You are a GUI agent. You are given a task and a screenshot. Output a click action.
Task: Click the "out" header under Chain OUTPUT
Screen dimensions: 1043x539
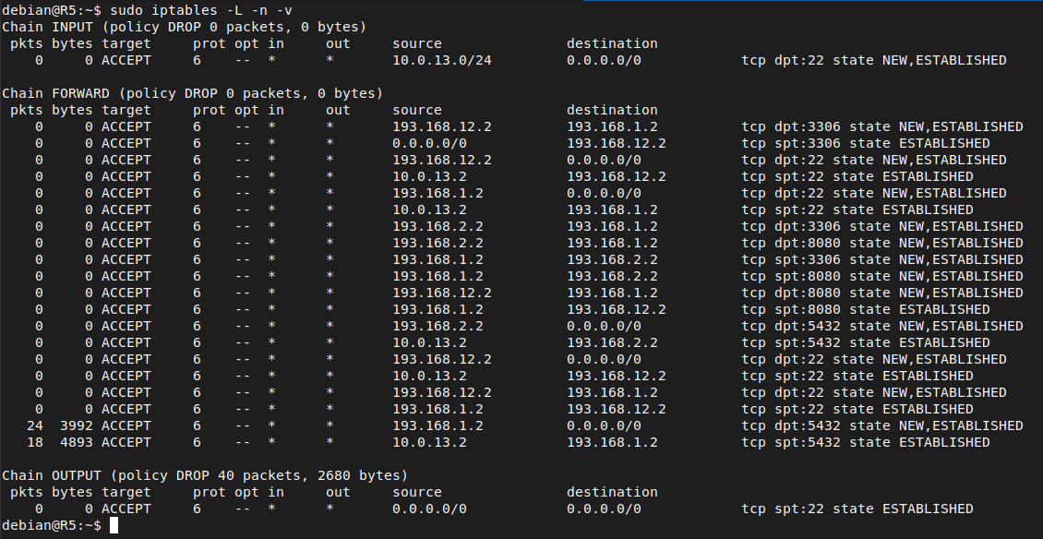tap(338, 492)
